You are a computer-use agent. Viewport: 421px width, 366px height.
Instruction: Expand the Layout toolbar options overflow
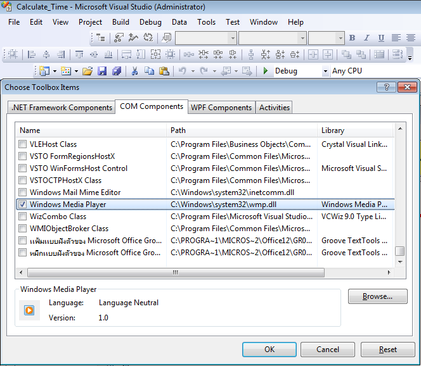coord(410,54)
